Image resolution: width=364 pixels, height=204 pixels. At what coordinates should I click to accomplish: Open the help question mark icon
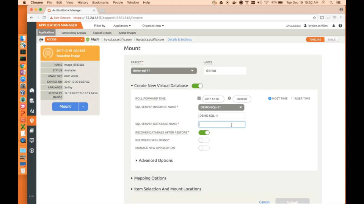pos(340,26)
